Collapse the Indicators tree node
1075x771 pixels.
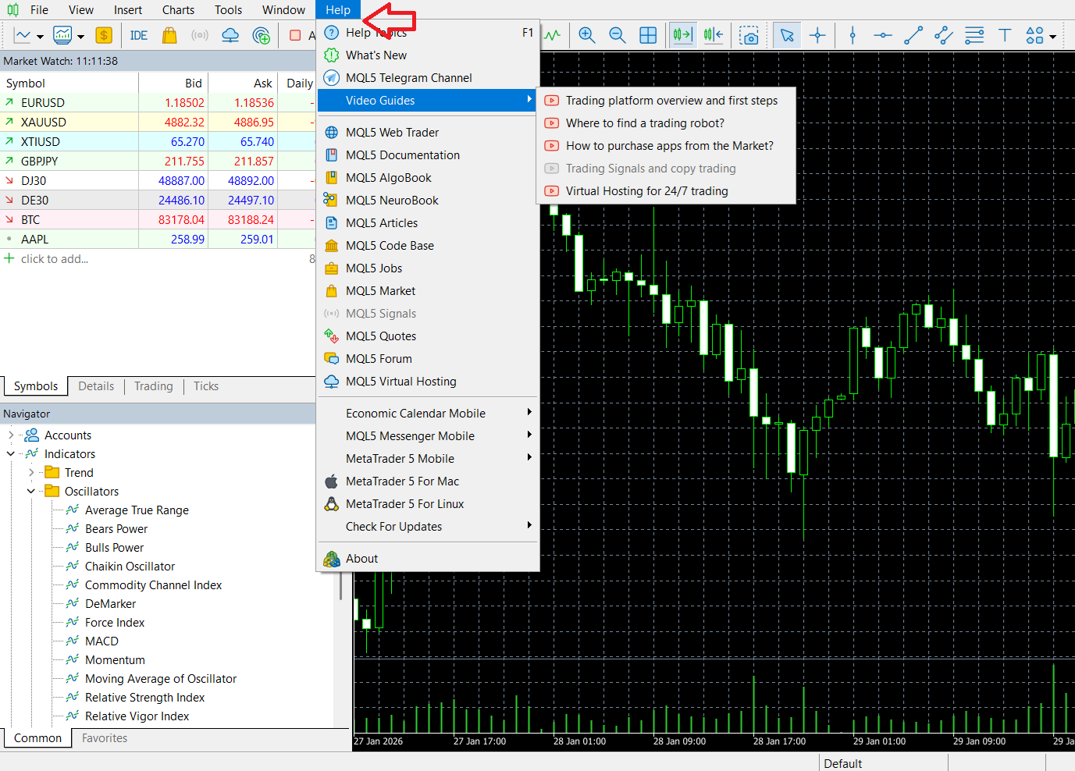[x=11, y=454]
